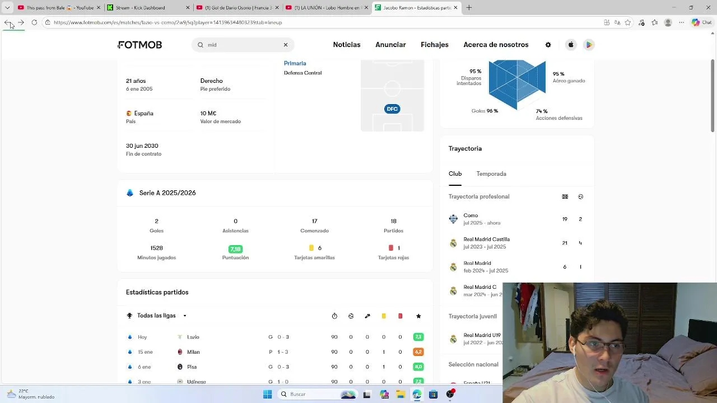This screenshot has width=717, height=403.
Task: Go forward with the browser arrow
Action: [21, 22]
